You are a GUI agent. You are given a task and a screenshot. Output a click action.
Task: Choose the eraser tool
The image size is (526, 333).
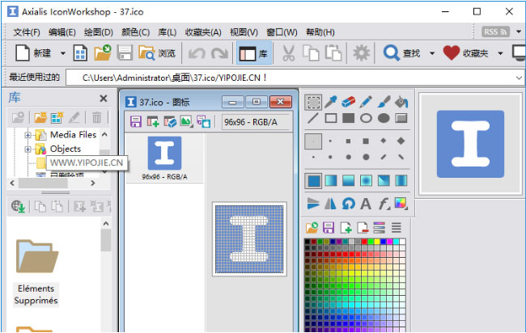tap(348, 102)
